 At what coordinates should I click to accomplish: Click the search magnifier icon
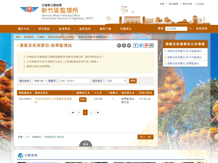point(190,29)
